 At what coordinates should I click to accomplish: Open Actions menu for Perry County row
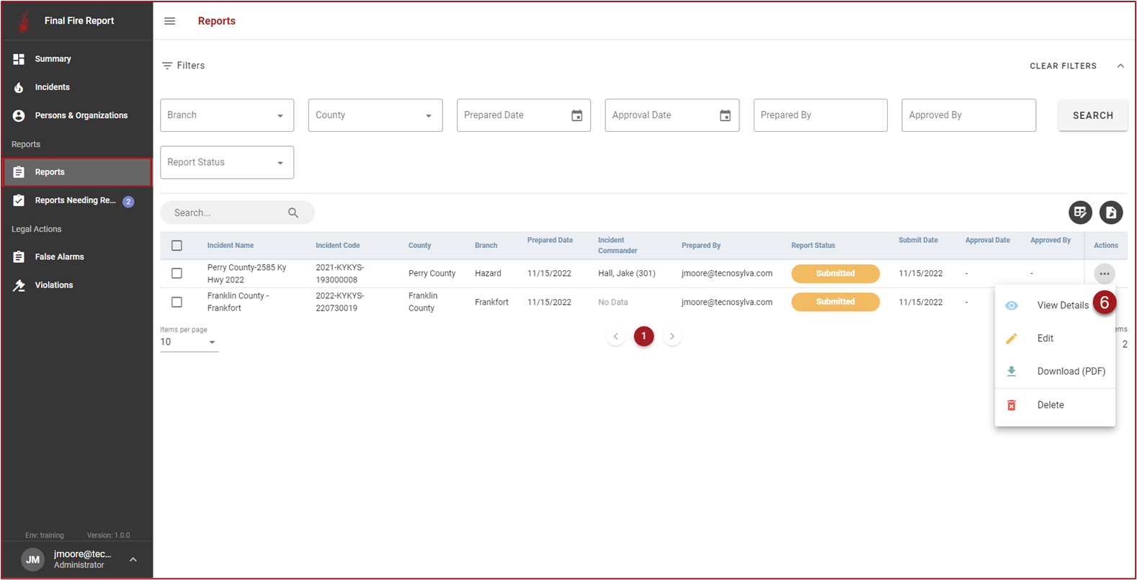(x=1104, y=274)
